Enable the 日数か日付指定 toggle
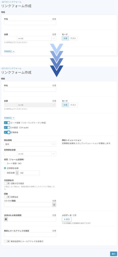 pos(7,183)
